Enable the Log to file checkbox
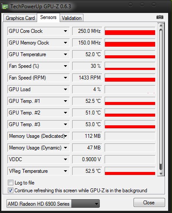 point(10,183)
